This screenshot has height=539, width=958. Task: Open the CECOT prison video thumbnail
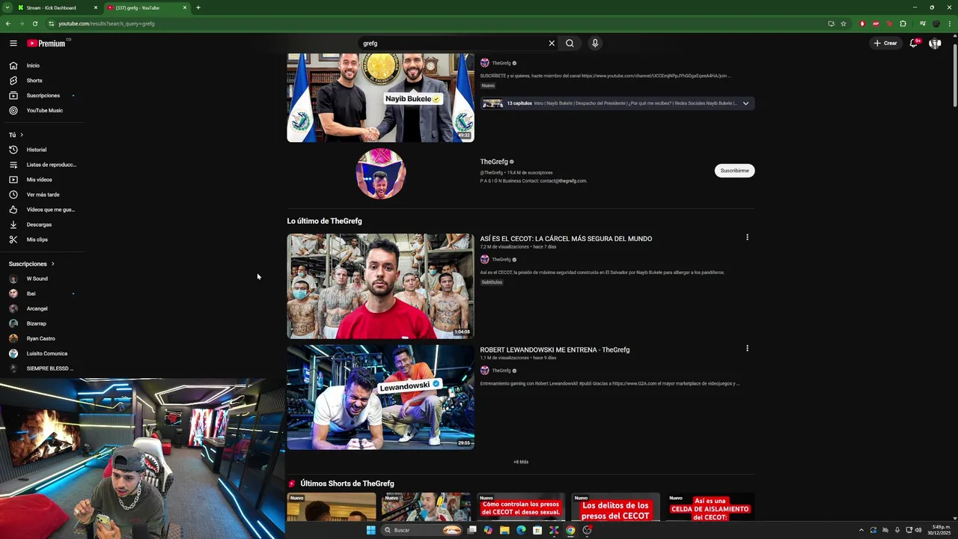pos(380,286)
